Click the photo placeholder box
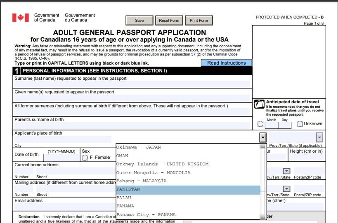The width and height of the screenshot is (338, 223). coord(289,62)
